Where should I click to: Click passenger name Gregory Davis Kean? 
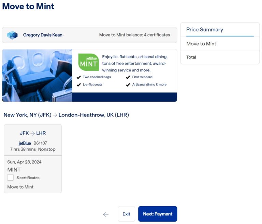[x=43, y=35]
